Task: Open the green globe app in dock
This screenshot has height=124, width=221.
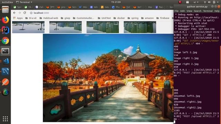Action: tap(6, 92)
